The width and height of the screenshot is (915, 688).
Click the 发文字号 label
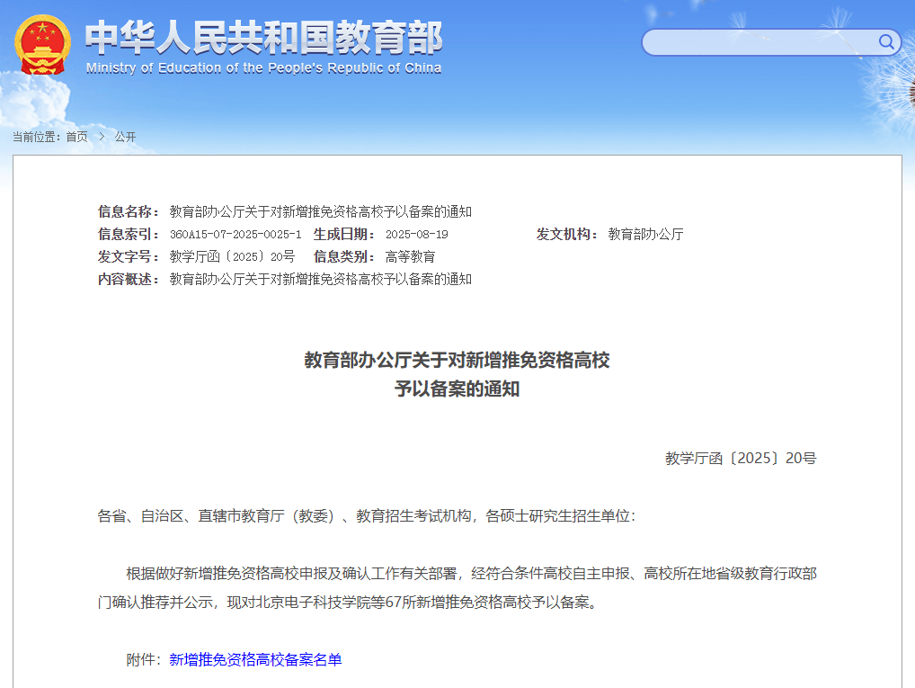pos(129,256)
